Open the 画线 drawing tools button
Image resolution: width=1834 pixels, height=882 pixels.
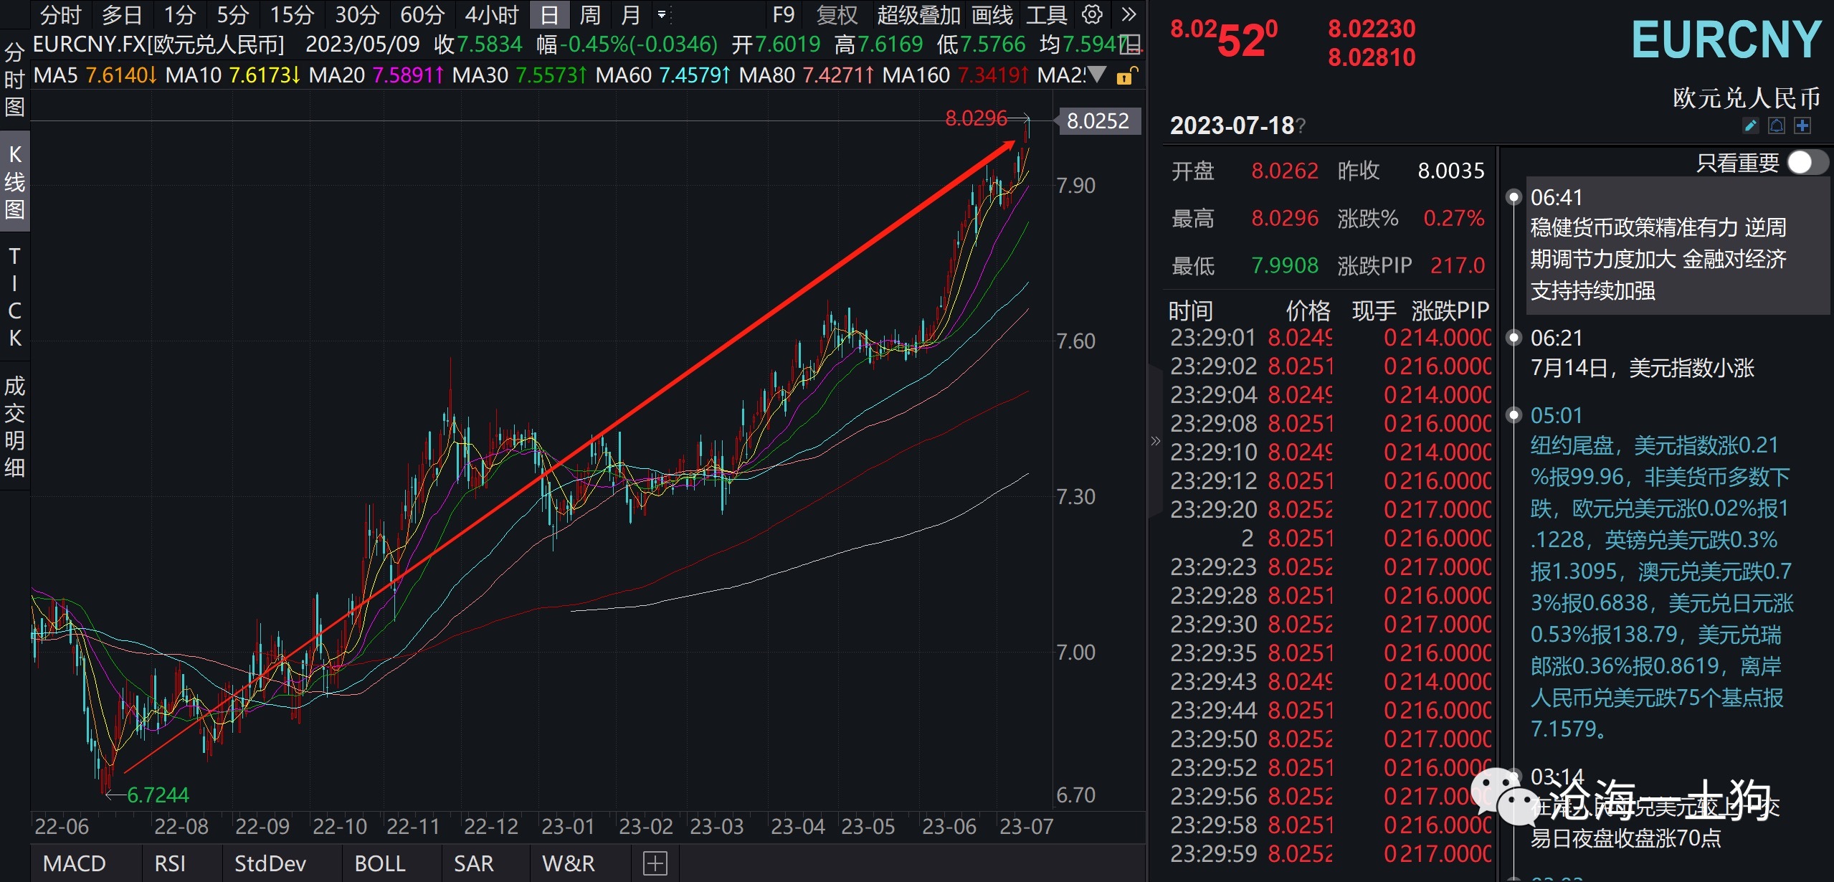992,14
